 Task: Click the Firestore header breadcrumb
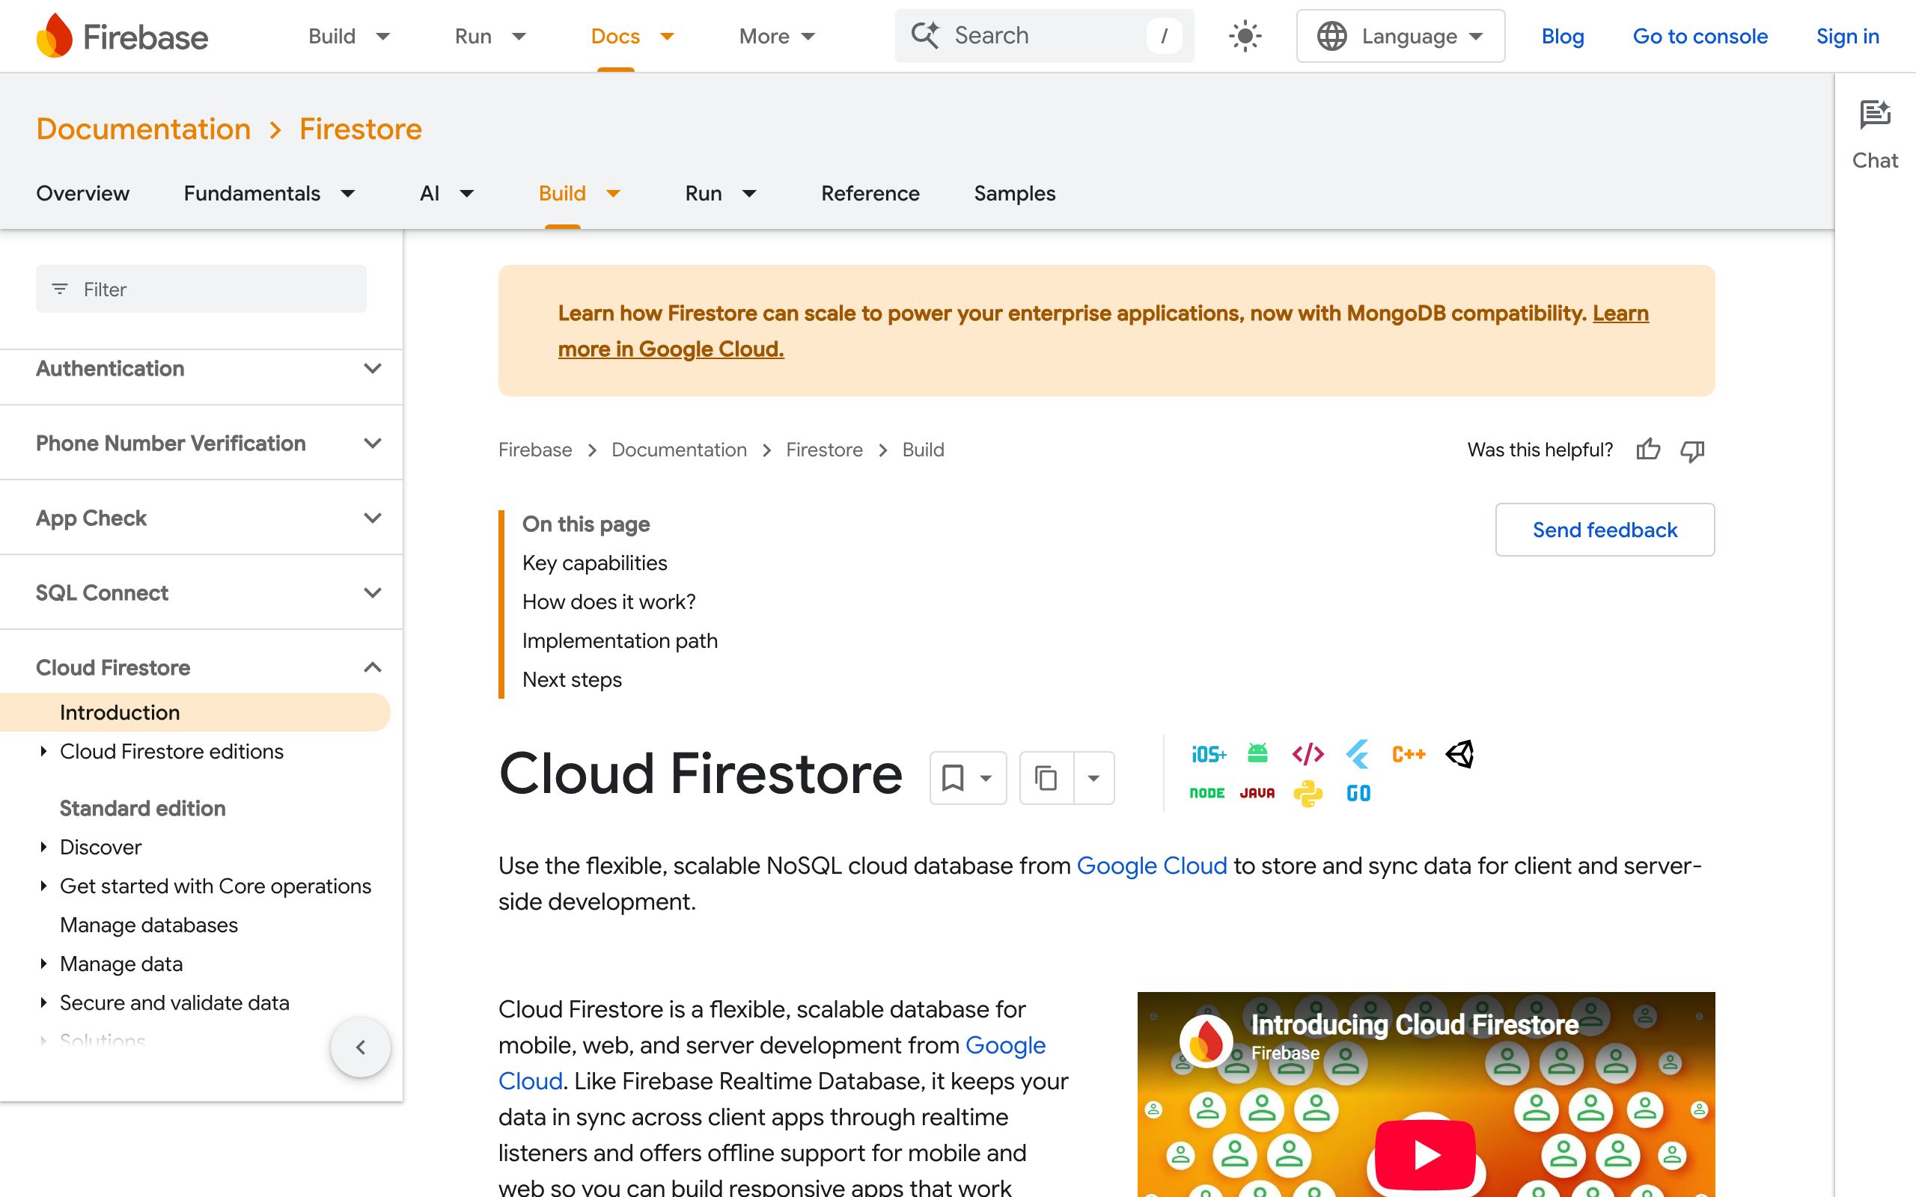pyautogui.click(x=360, y=129)
